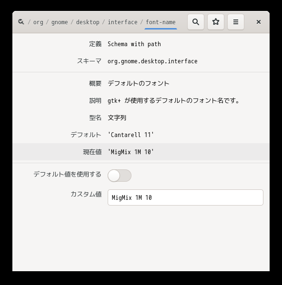Select the 'font-name' path item

tap(161, 22)
